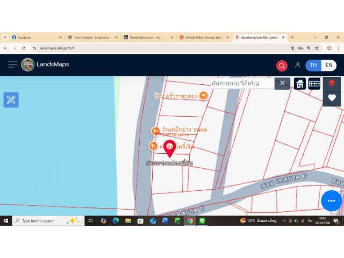The width and height of the screenshot is (344, 258).
Task: Switch to the PantipMarket.com tab
Action: [145, 38]
